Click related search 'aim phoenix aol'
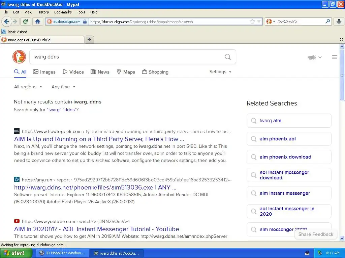 [x=289, y=139]
